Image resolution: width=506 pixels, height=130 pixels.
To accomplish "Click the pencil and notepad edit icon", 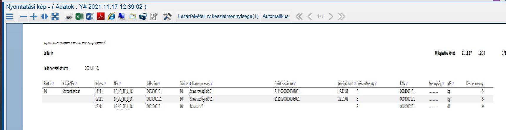I will point(154,16).
